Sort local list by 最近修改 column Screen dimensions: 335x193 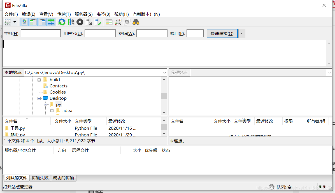[x=123, y=121]
